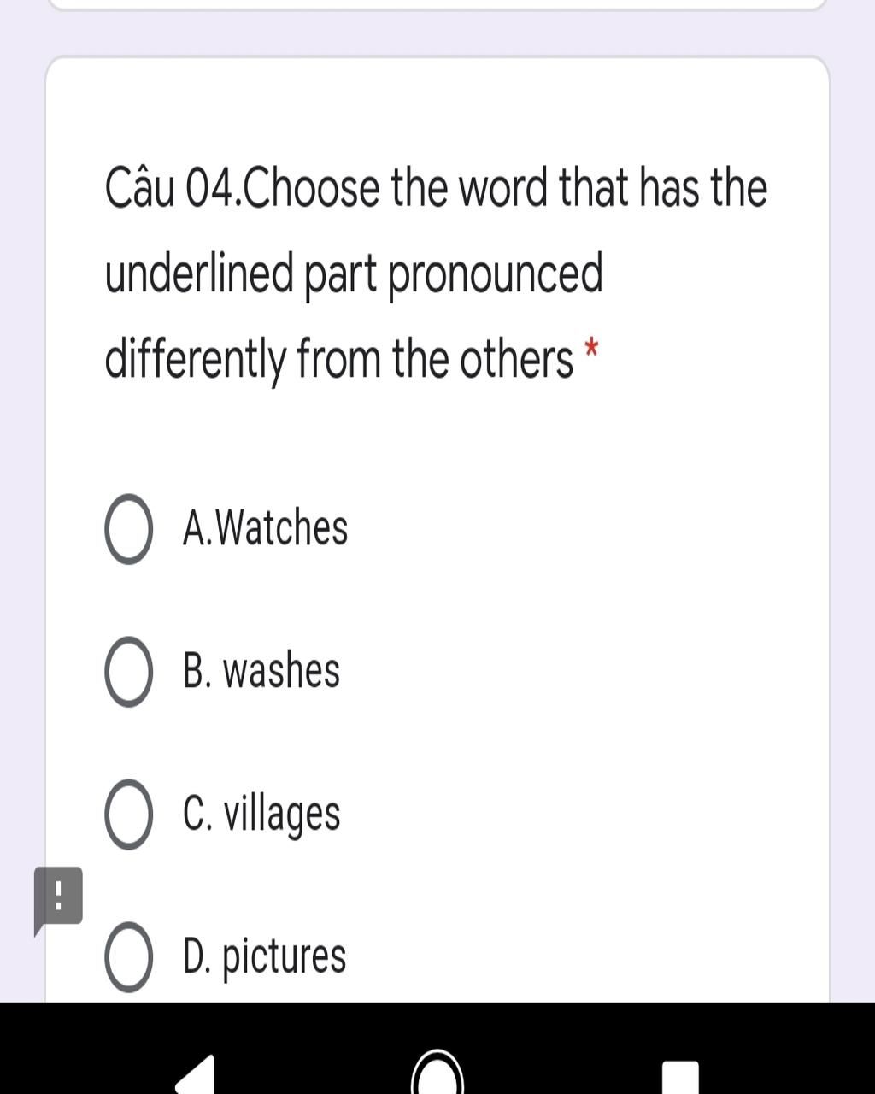Screen dimensions: 875x1094
Task: Tap the previous card's bottom edge at top
Action: tap(437, 5)
